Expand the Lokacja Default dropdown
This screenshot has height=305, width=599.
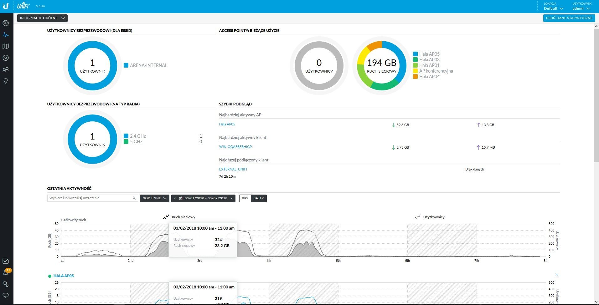click(553, 8)
